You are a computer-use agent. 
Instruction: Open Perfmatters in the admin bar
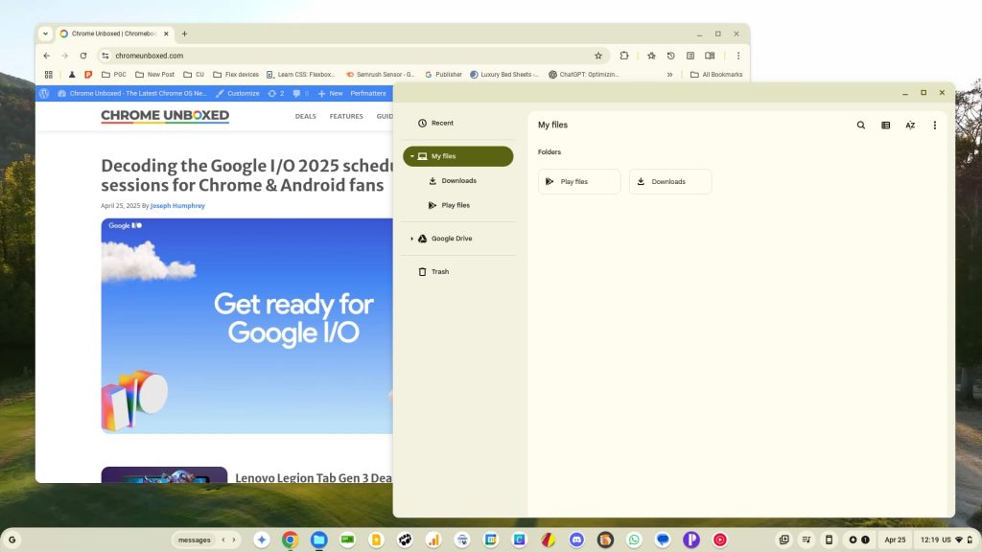coord(368,93)
